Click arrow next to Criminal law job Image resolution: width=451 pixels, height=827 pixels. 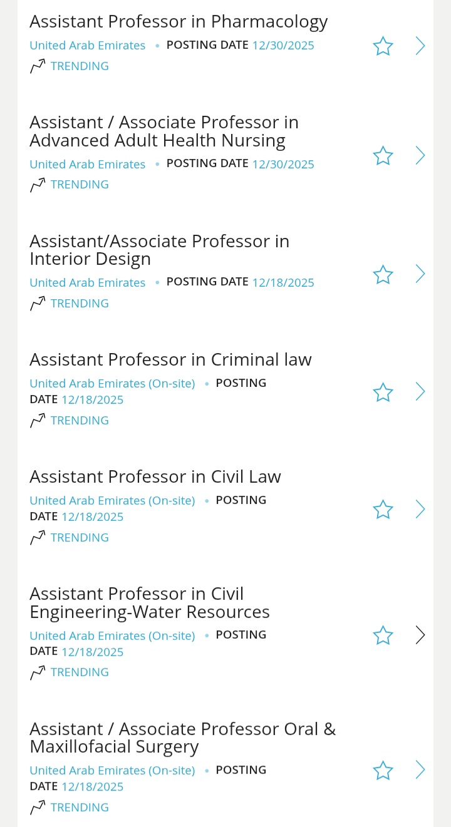click(420, 392)
